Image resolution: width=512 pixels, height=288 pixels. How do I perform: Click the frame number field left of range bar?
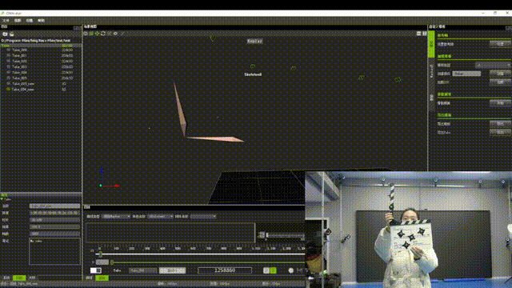[102, 262]
